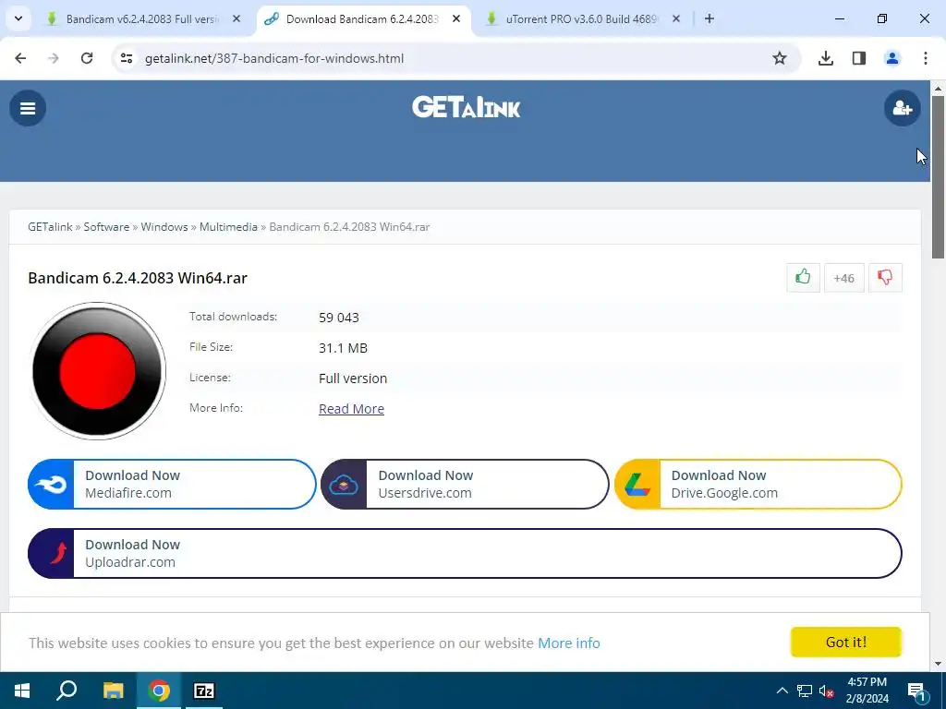Give a thumbs down rating
Screen dimensions: 946x709
[x=885, y=277]
